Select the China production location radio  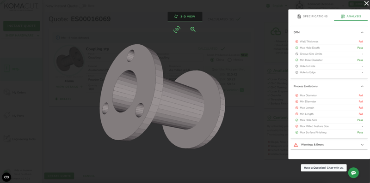click(212, 60)
